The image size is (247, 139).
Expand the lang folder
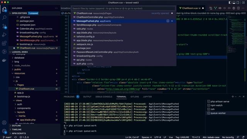[34, 62]
